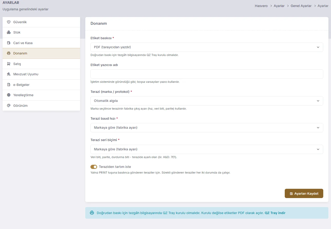
Task: Click the printer icon next to Donanım
Action: tap(9, 53)
